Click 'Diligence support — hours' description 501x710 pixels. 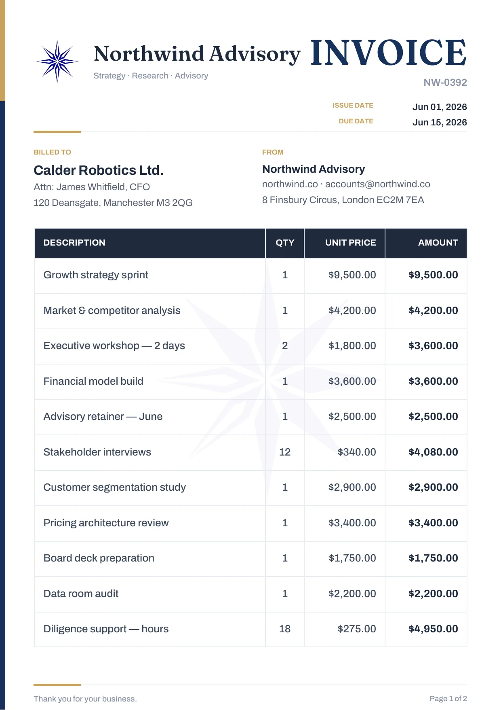point(106,629)
